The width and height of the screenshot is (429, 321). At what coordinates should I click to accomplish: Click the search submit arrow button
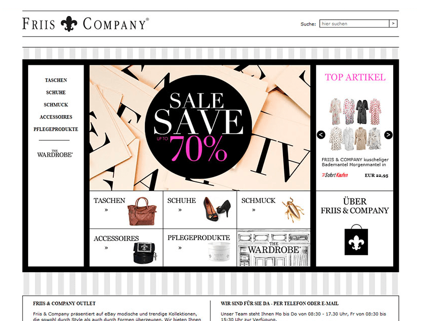pyautogui.click(x=393, y=24)
